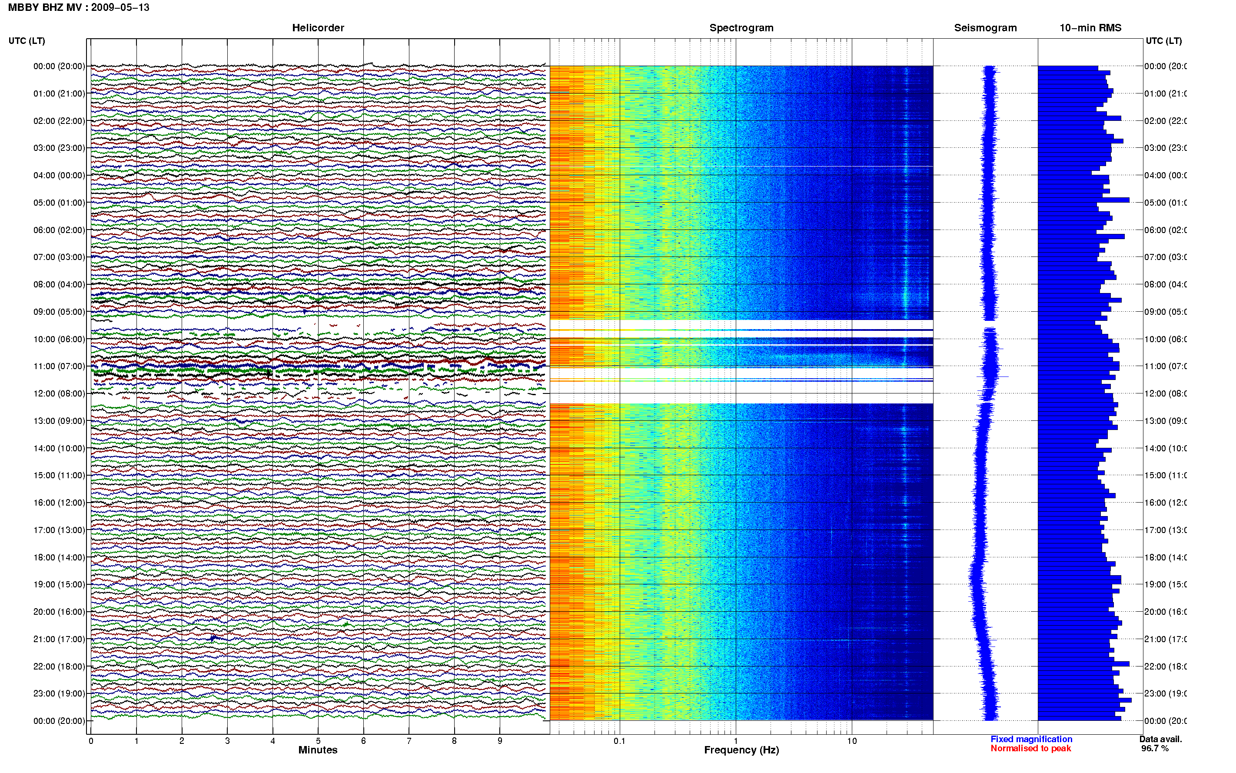1236x773 pixels.
Task: Click the left '16:00 (12:00)' time label
Action: click(59, 503)
